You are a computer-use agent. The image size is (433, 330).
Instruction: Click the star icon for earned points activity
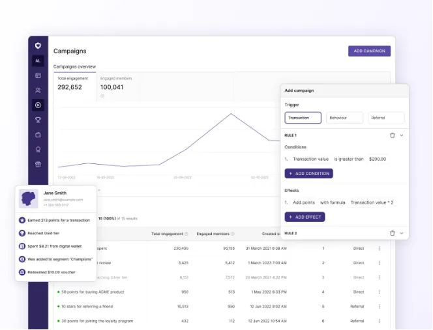pyautogui.click(x=22, y=220)
